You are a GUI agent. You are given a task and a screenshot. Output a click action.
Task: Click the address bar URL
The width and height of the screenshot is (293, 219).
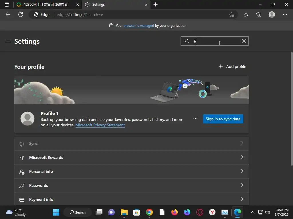pyautogui.click(x=80, y=15)
